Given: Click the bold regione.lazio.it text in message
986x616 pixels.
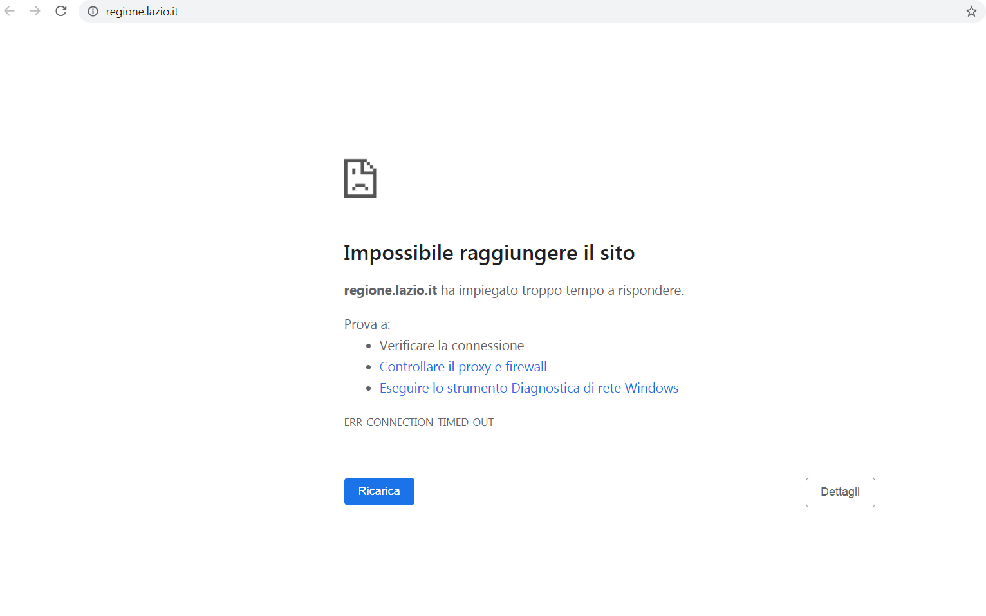Looking at the screenshot, I should [390, 290].
